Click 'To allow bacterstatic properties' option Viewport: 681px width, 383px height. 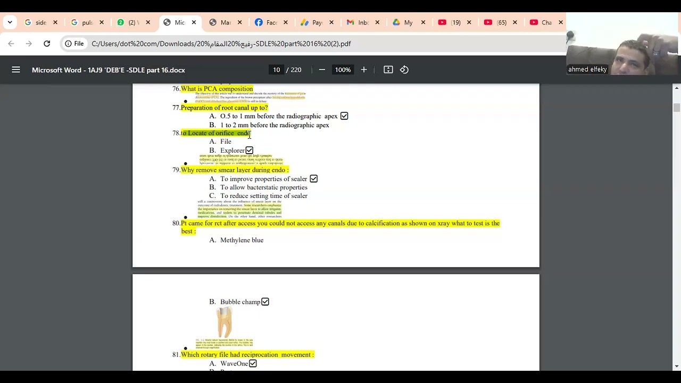(x=264, y=187)
